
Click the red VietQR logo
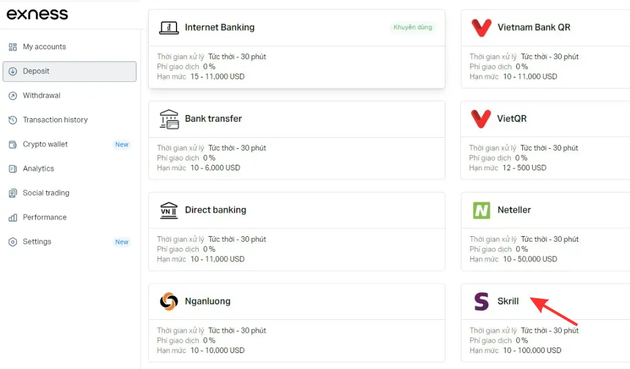click(480, 119)
